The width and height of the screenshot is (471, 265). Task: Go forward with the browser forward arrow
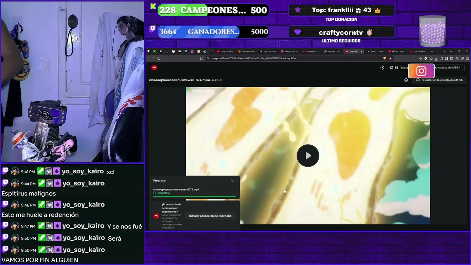(153, 58)
